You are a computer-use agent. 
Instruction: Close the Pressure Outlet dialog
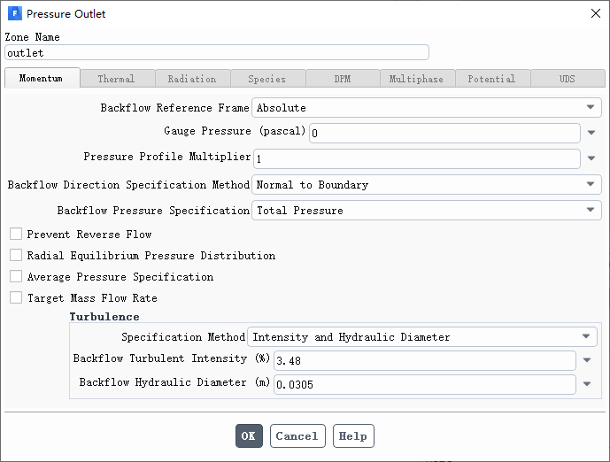coord(595,13)
